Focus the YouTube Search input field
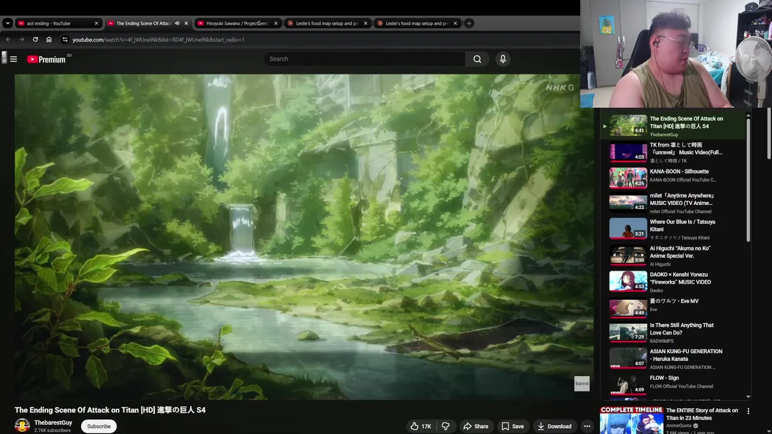The height and width of the screenshot is (434, 772). (x=364, y=59)
